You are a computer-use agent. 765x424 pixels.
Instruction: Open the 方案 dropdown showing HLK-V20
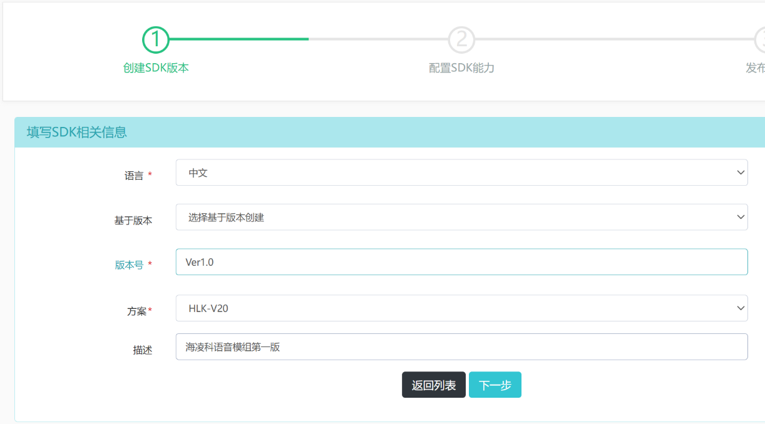click(x=461, y=308)
